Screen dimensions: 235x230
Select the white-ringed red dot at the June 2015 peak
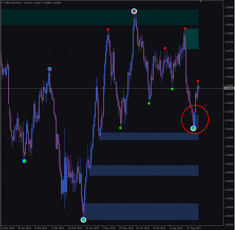point(134,11)
